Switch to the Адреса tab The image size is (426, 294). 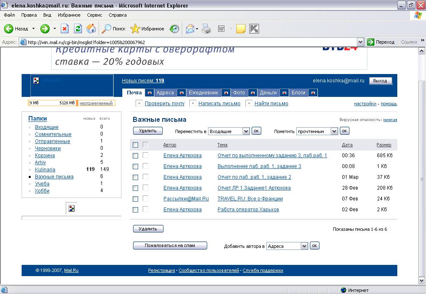click(165, 93)
